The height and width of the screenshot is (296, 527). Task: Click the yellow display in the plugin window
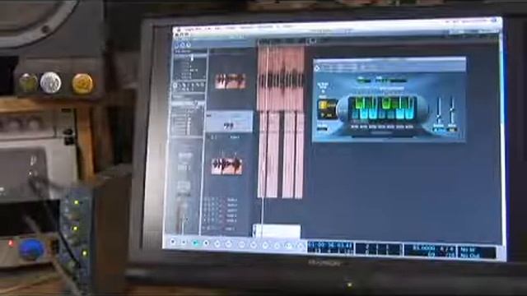tap(327, 109)
